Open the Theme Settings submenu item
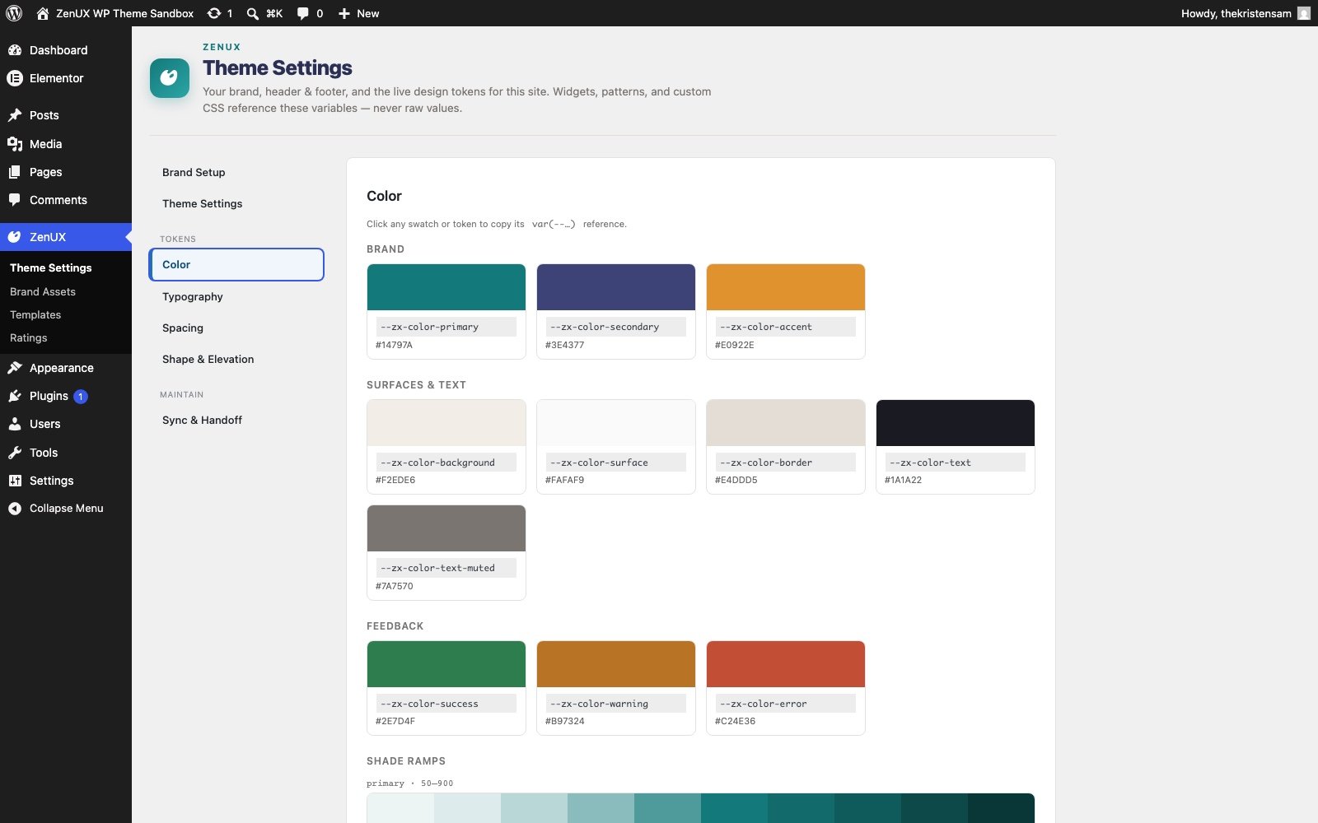 (x=51, y=267)
